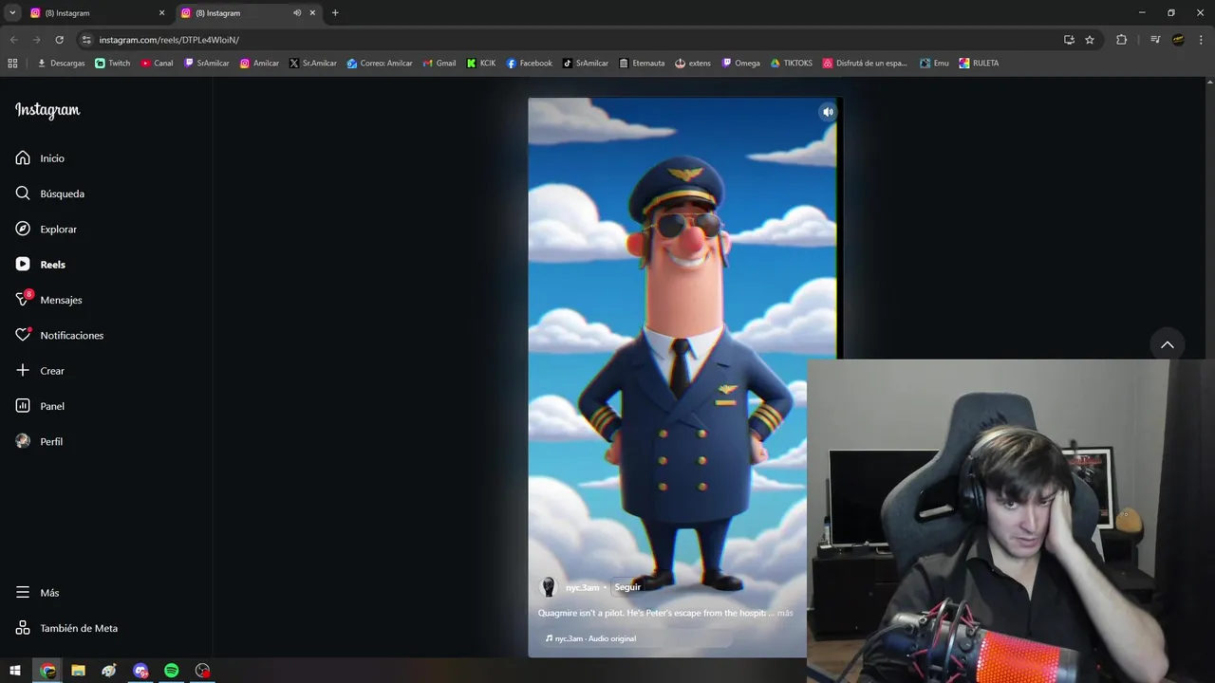Select the second Instagram tab
Image resolution: width=1215 pixels, height=683 pixels.
(x=247, y=13)
